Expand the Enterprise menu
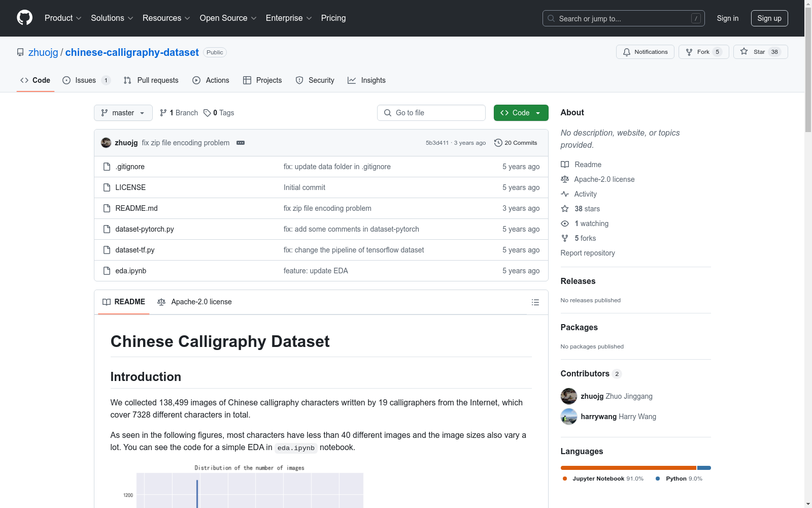Viewport: 812px width, 508px height. [289, 18]
